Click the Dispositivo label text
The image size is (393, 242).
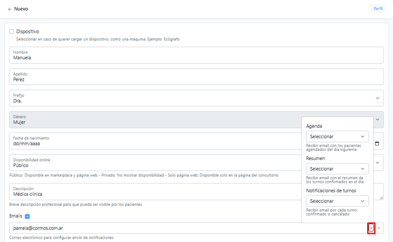(x=28, y=32)
